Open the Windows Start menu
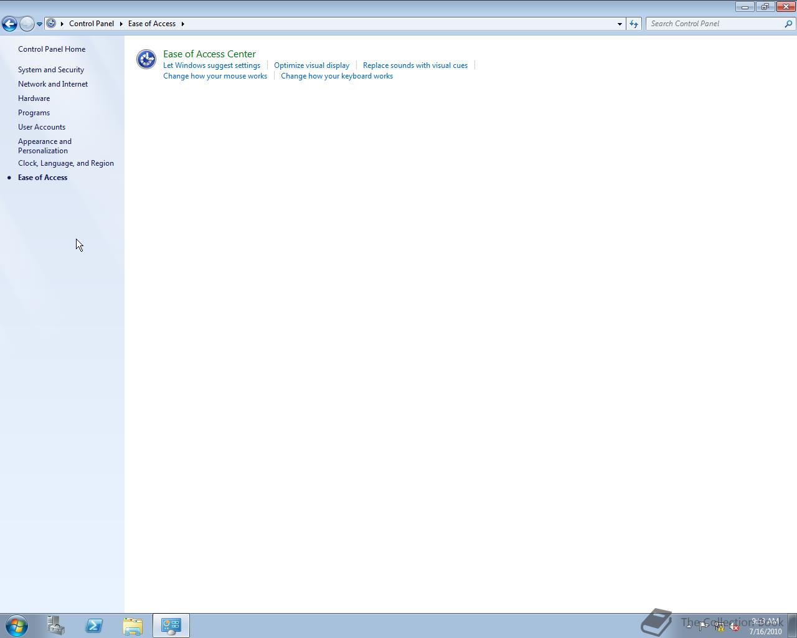Screen dimensions: 797x638 pyautogui.click(x=17, y=626)
